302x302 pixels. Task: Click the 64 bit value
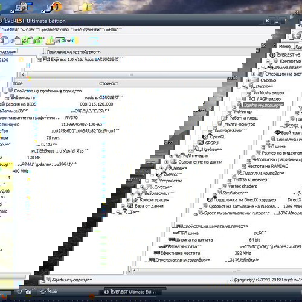(254, 240)
